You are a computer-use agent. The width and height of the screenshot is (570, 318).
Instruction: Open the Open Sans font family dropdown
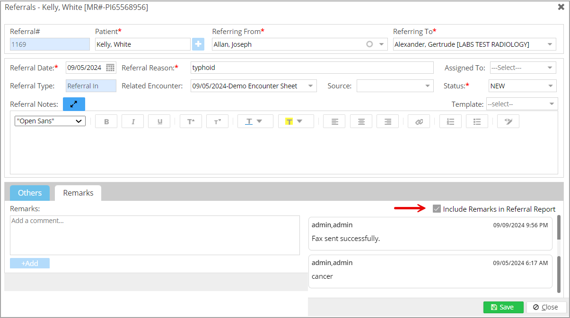[x=50, y=121]
